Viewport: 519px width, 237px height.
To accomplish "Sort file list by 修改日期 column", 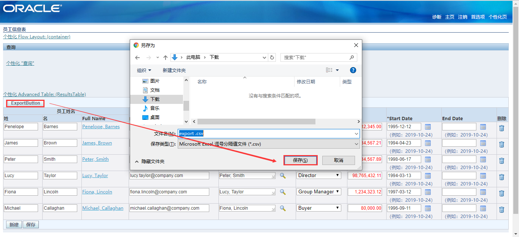I will (x=306, y=82).
